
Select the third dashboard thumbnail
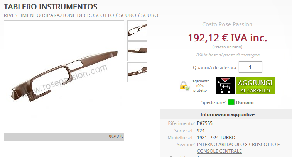(137, 72)
